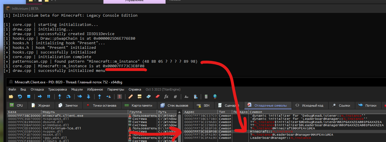Sort symbols by the Тип column header

coord(225,112)
